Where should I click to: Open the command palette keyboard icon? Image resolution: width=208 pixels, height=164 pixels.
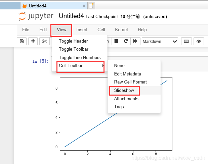pos(186,41)
